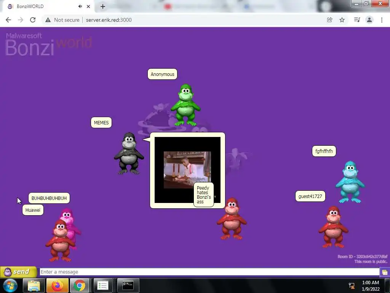The width and height of the screenshot is (390, 293).
Task: Click the "Peedy hates Bonzi's ass" name tag
Action: [x=204, y=195]
